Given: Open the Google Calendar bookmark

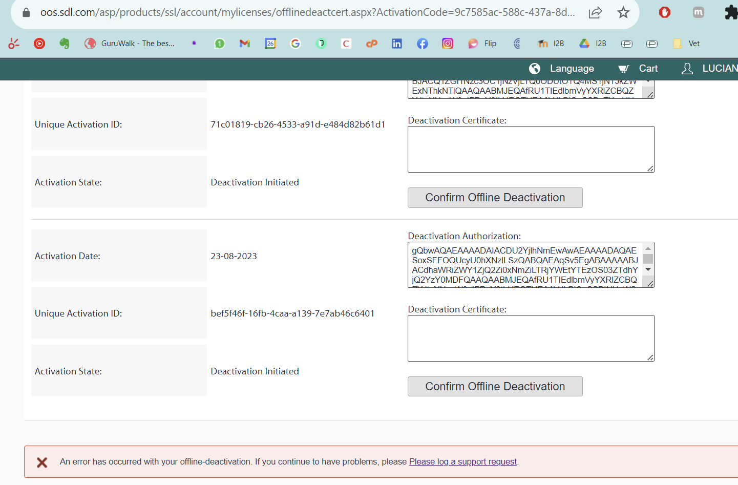Looking at the screenshot, I should point(270,44).
